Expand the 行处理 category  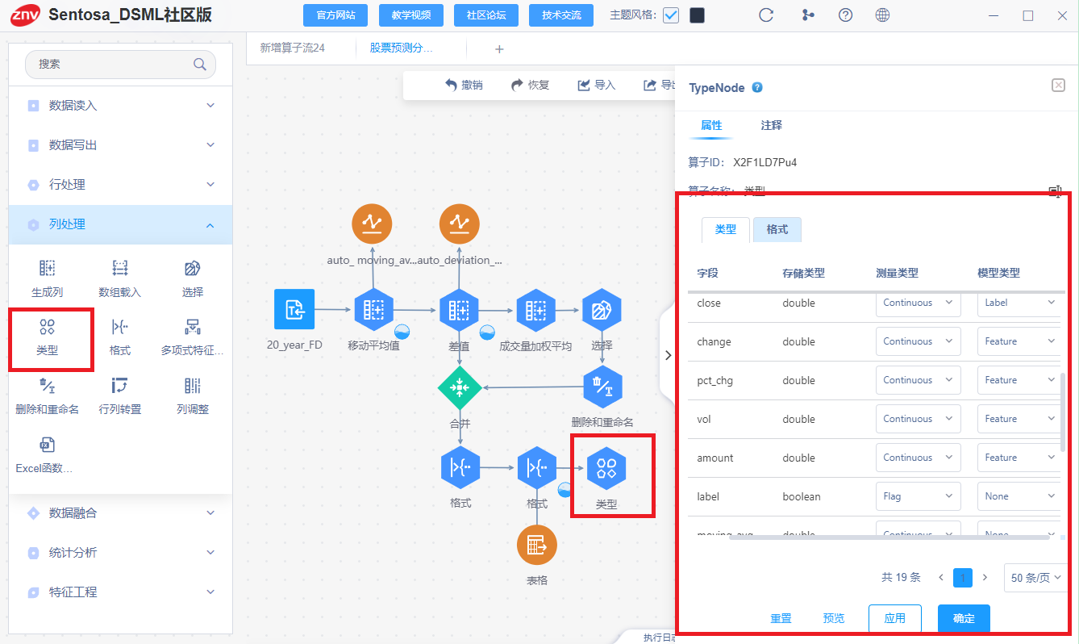coord(120,185)
